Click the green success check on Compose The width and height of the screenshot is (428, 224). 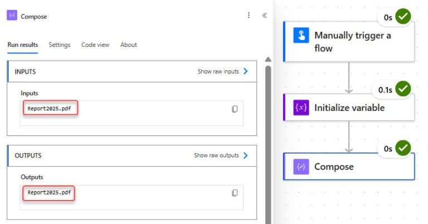[403, 148]
